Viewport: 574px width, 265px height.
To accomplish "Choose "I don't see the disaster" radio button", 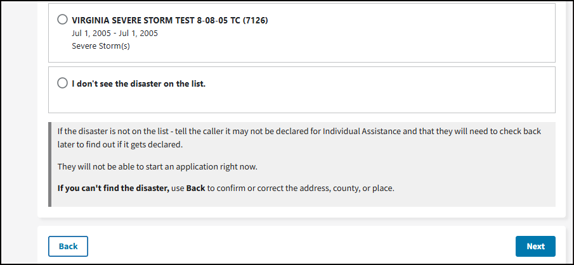I will [62, 83].
